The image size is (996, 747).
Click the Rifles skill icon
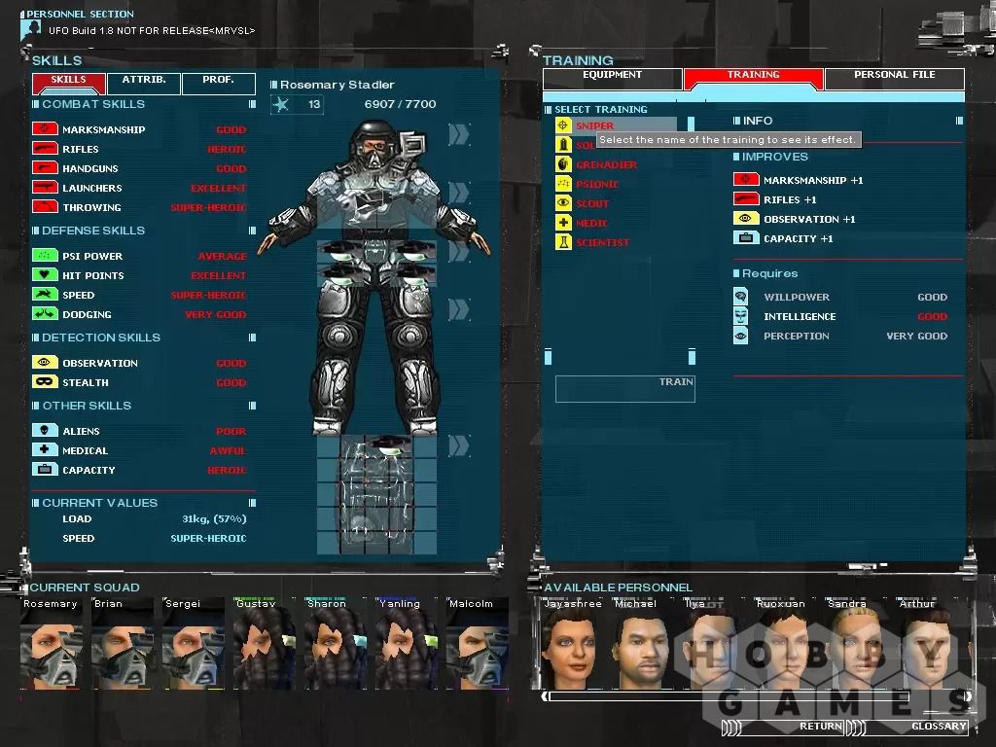45,149
